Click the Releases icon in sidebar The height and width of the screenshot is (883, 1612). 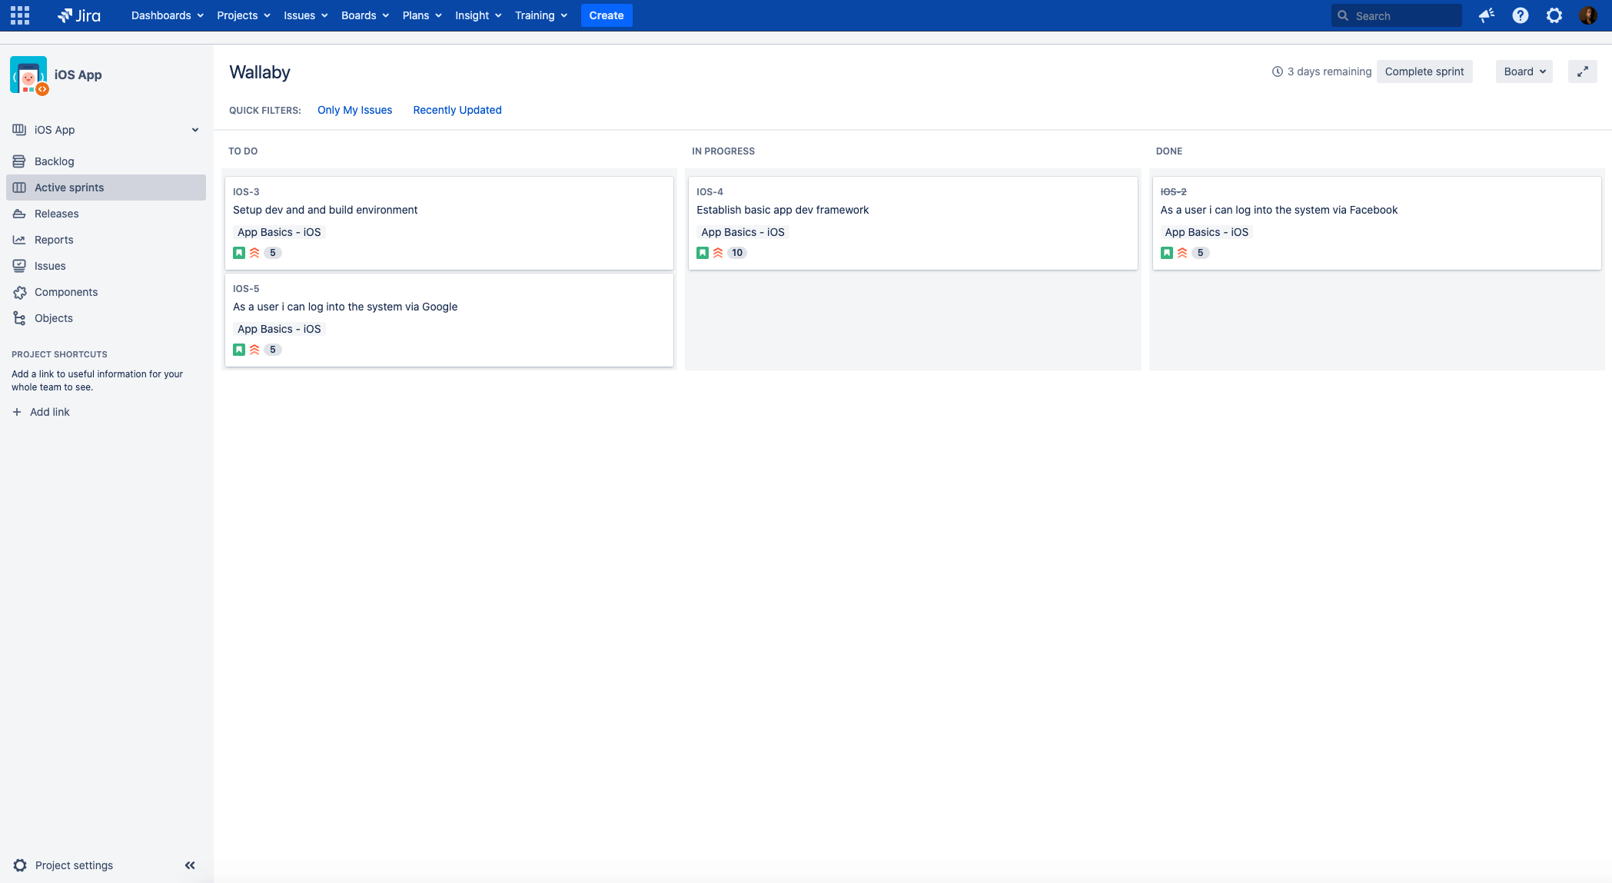[x=18, y=213]
